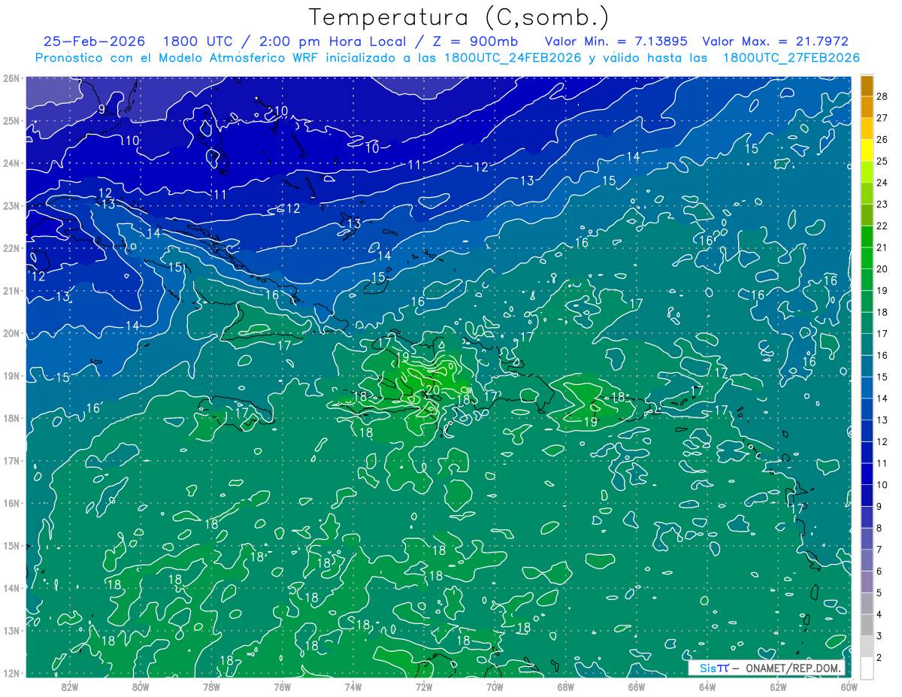Click the "14N" latitude axis label
902x697 pixels.
click(11, 588)
